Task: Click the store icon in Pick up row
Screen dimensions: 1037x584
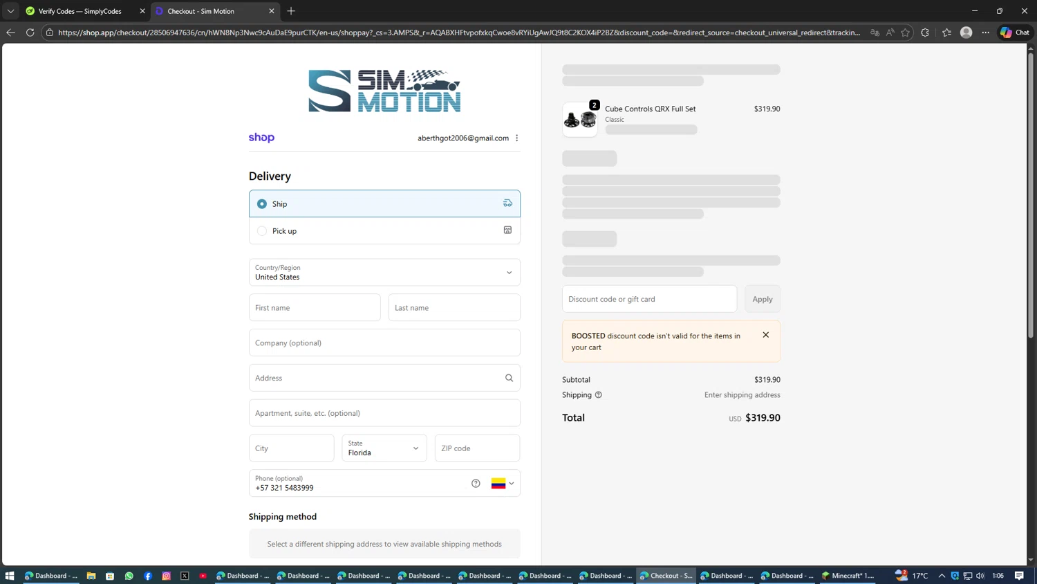Action: coord(507,230)
